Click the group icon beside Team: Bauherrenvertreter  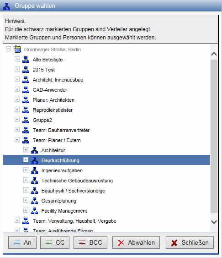(26, 130)
